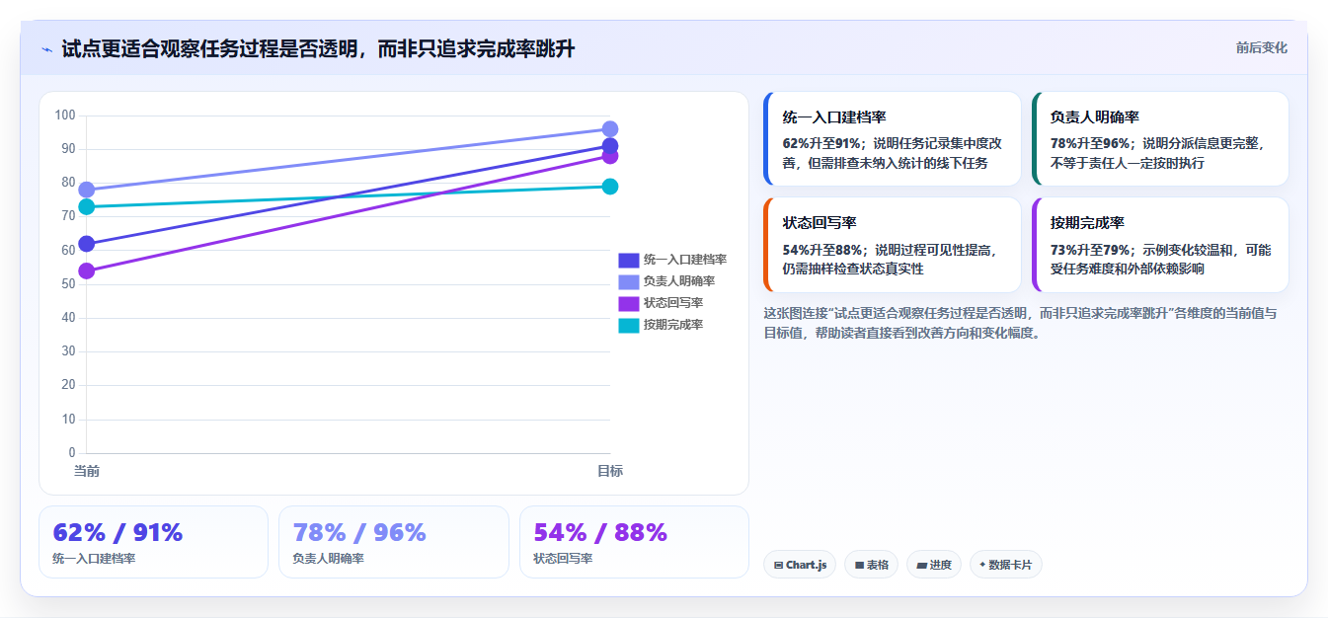Click 统一入口建档率 data point at 目标
This screenshot has height=618, width=1328.
point(610,146)
